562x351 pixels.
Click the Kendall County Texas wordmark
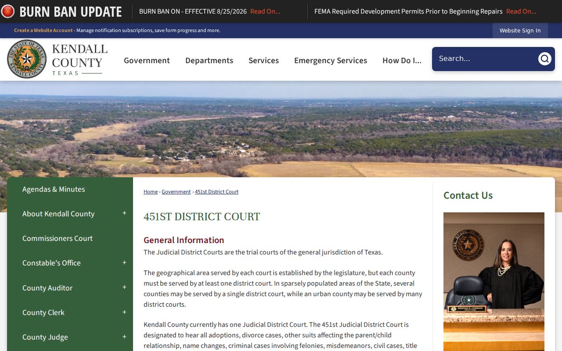pyautogui.click(x=79, y=59)
